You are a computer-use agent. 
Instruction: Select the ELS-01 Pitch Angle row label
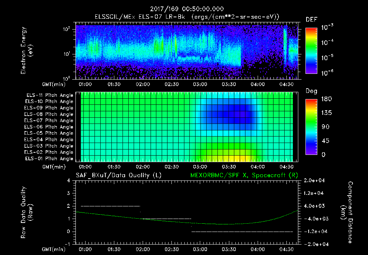(49, 158)
